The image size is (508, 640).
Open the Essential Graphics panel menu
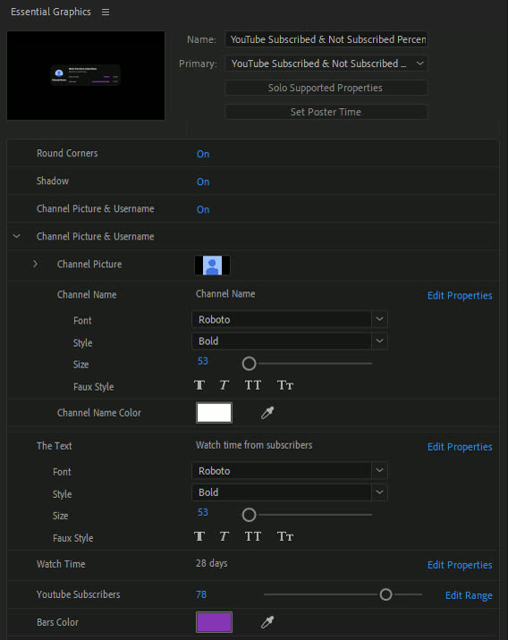[x=106, y=13]
